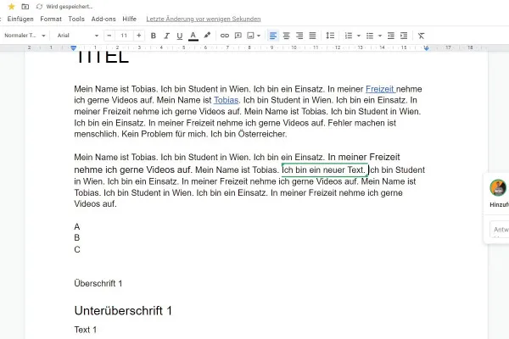Click the star icon to favorite the document
Image resolution: width=509 pixels, height=339 pixels.
(x=11, y=7)
